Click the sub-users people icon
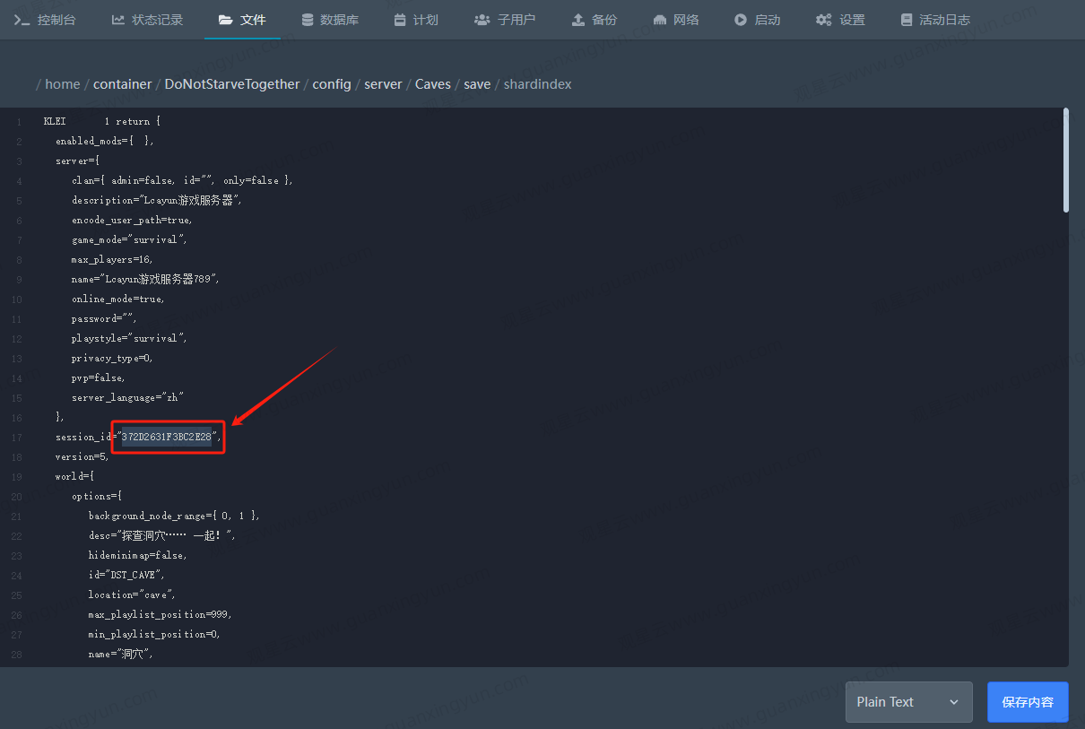Image resolution: width=1085 pixels, height=729 pixels. coord(482,20)
